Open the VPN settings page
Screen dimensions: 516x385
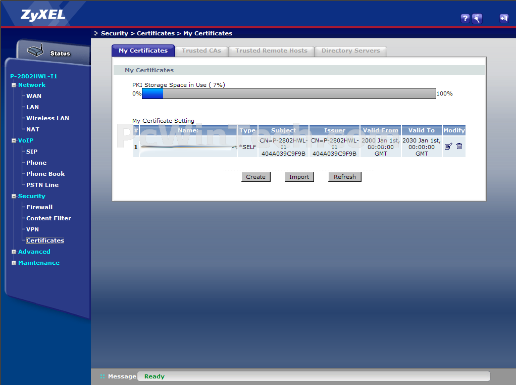coord(33,229)
